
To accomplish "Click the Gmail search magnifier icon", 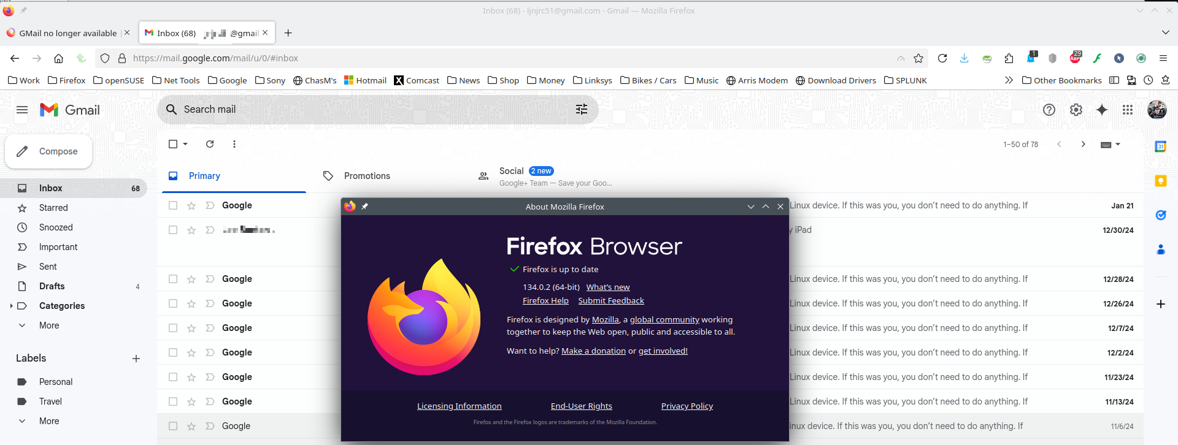I will [171, 109].
